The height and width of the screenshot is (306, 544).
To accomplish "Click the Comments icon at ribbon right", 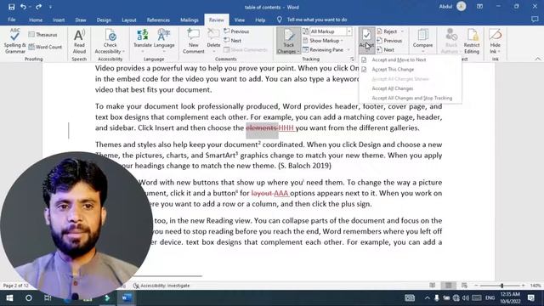I will 535,20.
